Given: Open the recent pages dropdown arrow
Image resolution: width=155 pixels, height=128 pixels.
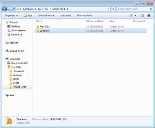Looking at the screenshot, I should (x=14, y=9).
